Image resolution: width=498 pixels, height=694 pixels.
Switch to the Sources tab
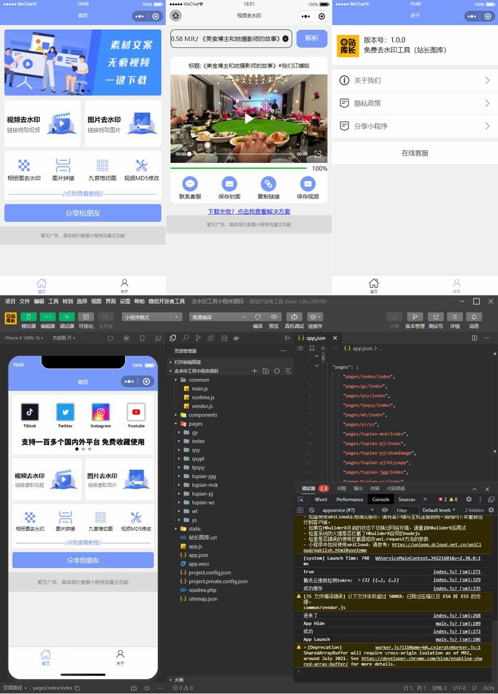406,499
